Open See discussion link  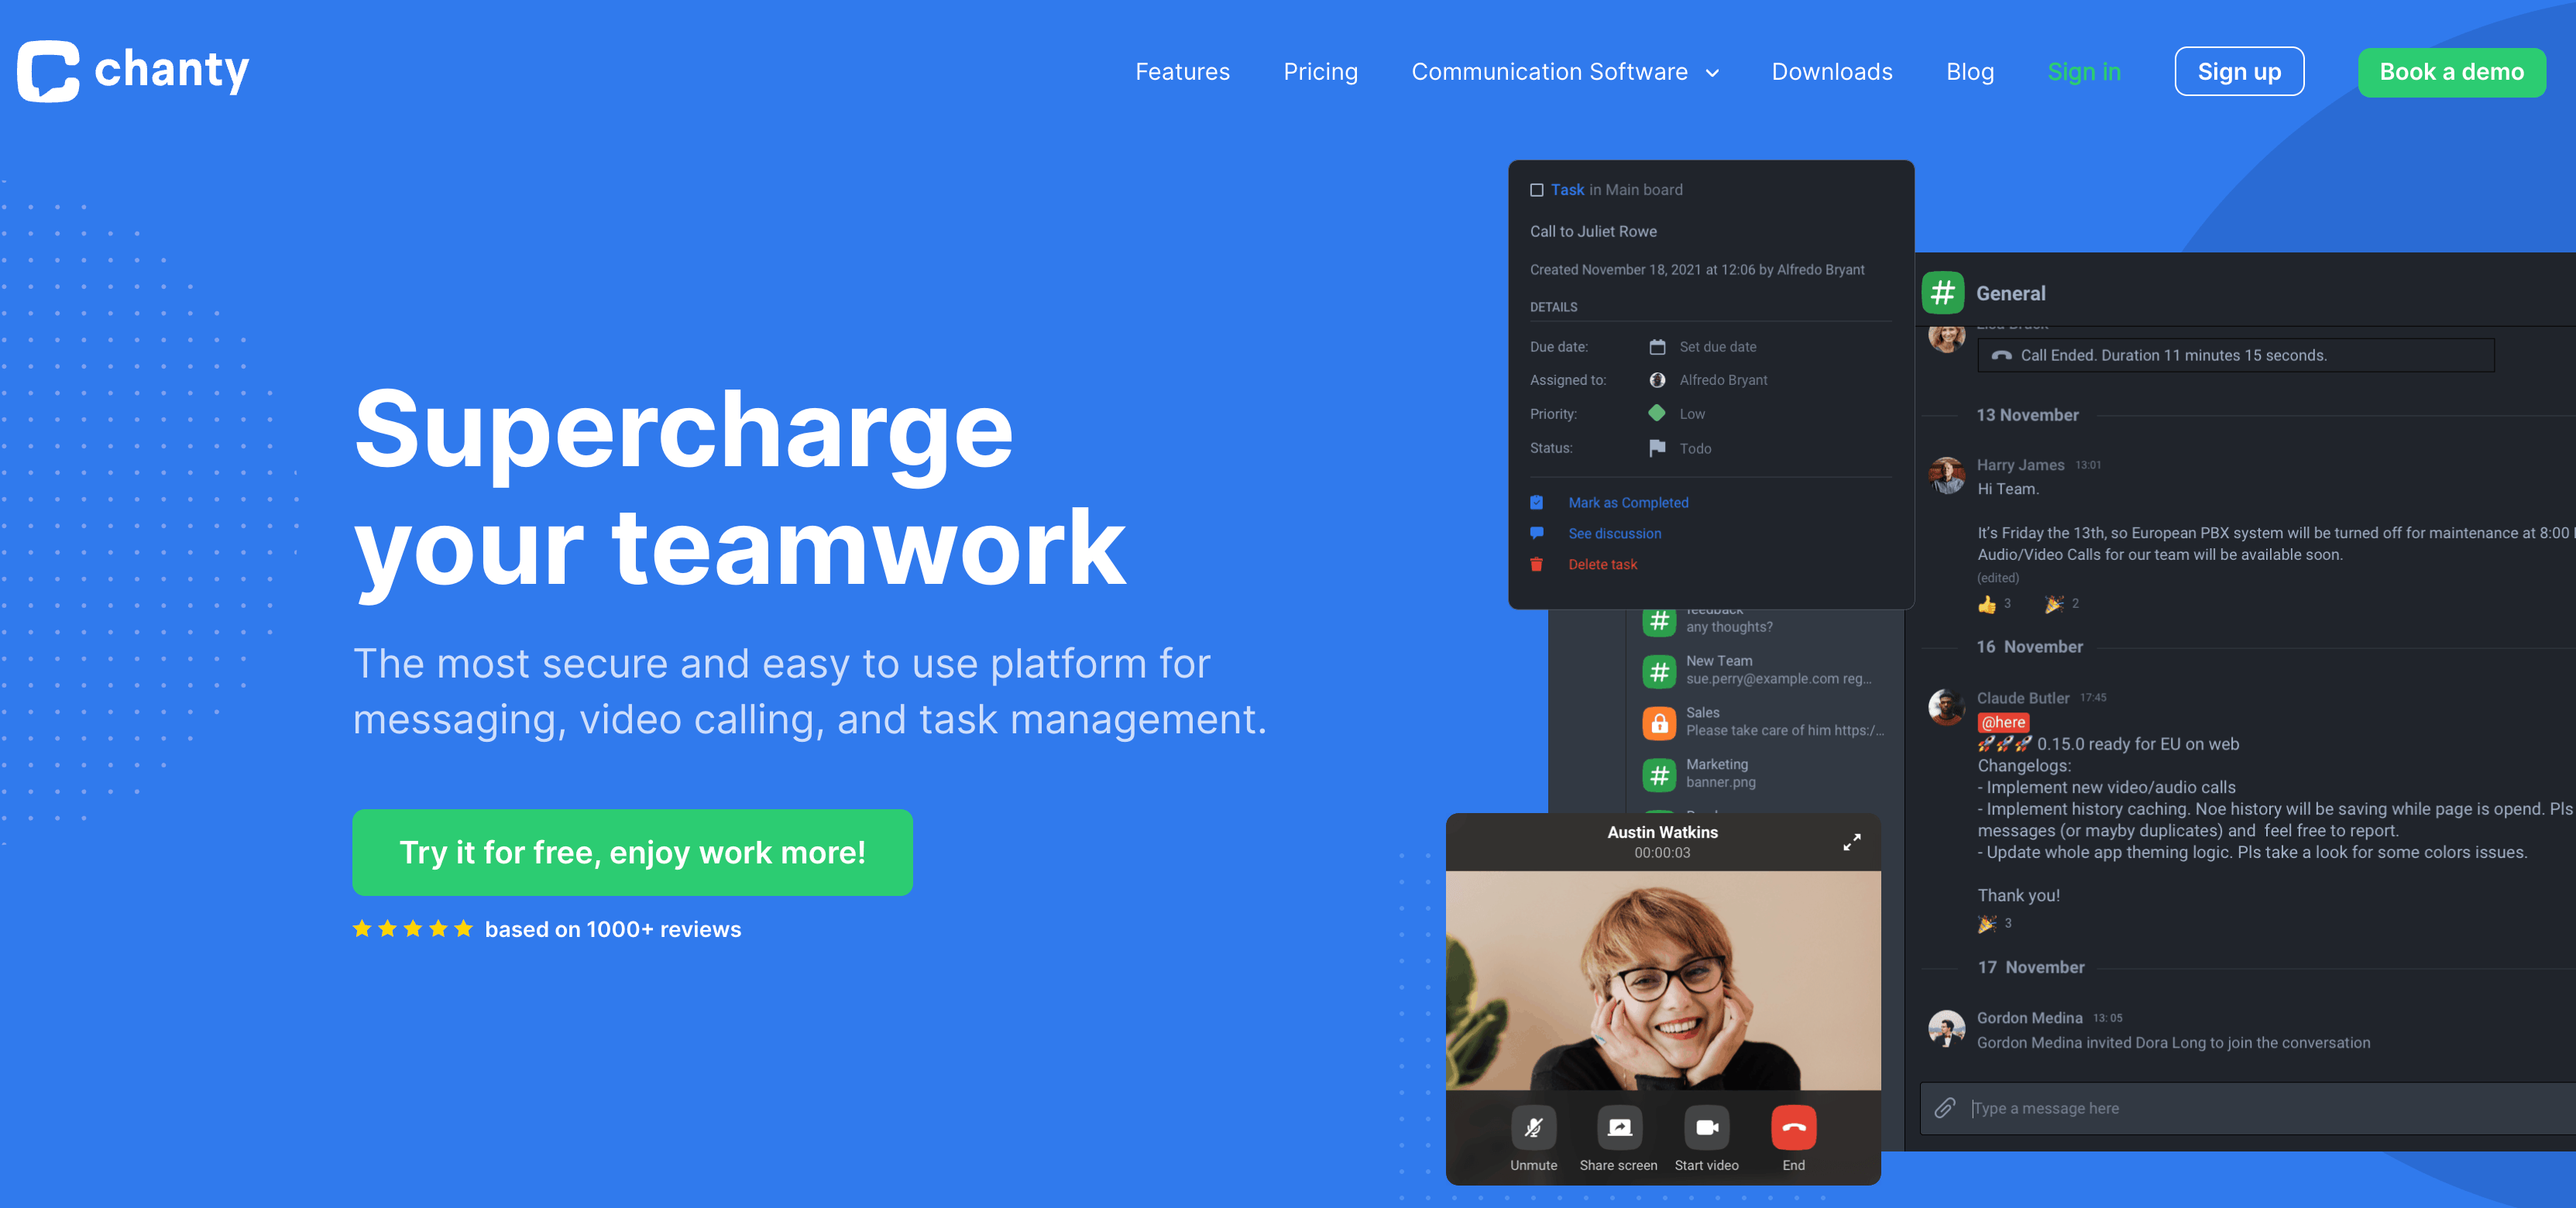point(1614,534)
